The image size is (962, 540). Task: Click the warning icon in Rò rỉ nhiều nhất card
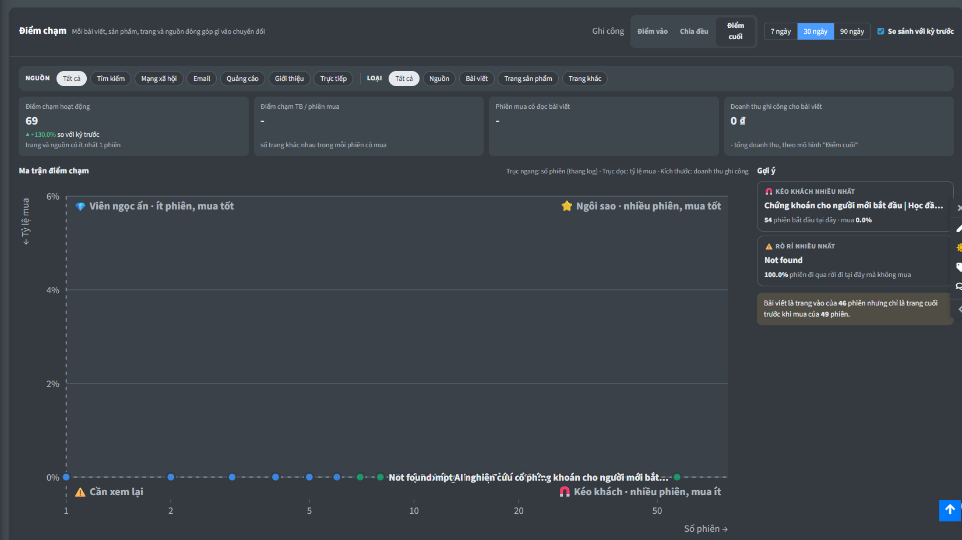point(769,246)
